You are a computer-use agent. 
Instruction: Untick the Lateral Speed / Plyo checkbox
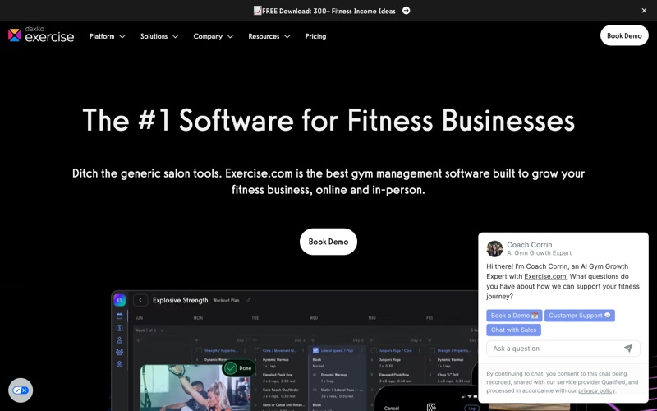[x=315, y=350]
